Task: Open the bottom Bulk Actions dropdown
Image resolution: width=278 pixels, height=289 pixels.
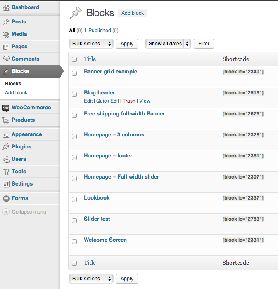Action: (x=91, y=279)
